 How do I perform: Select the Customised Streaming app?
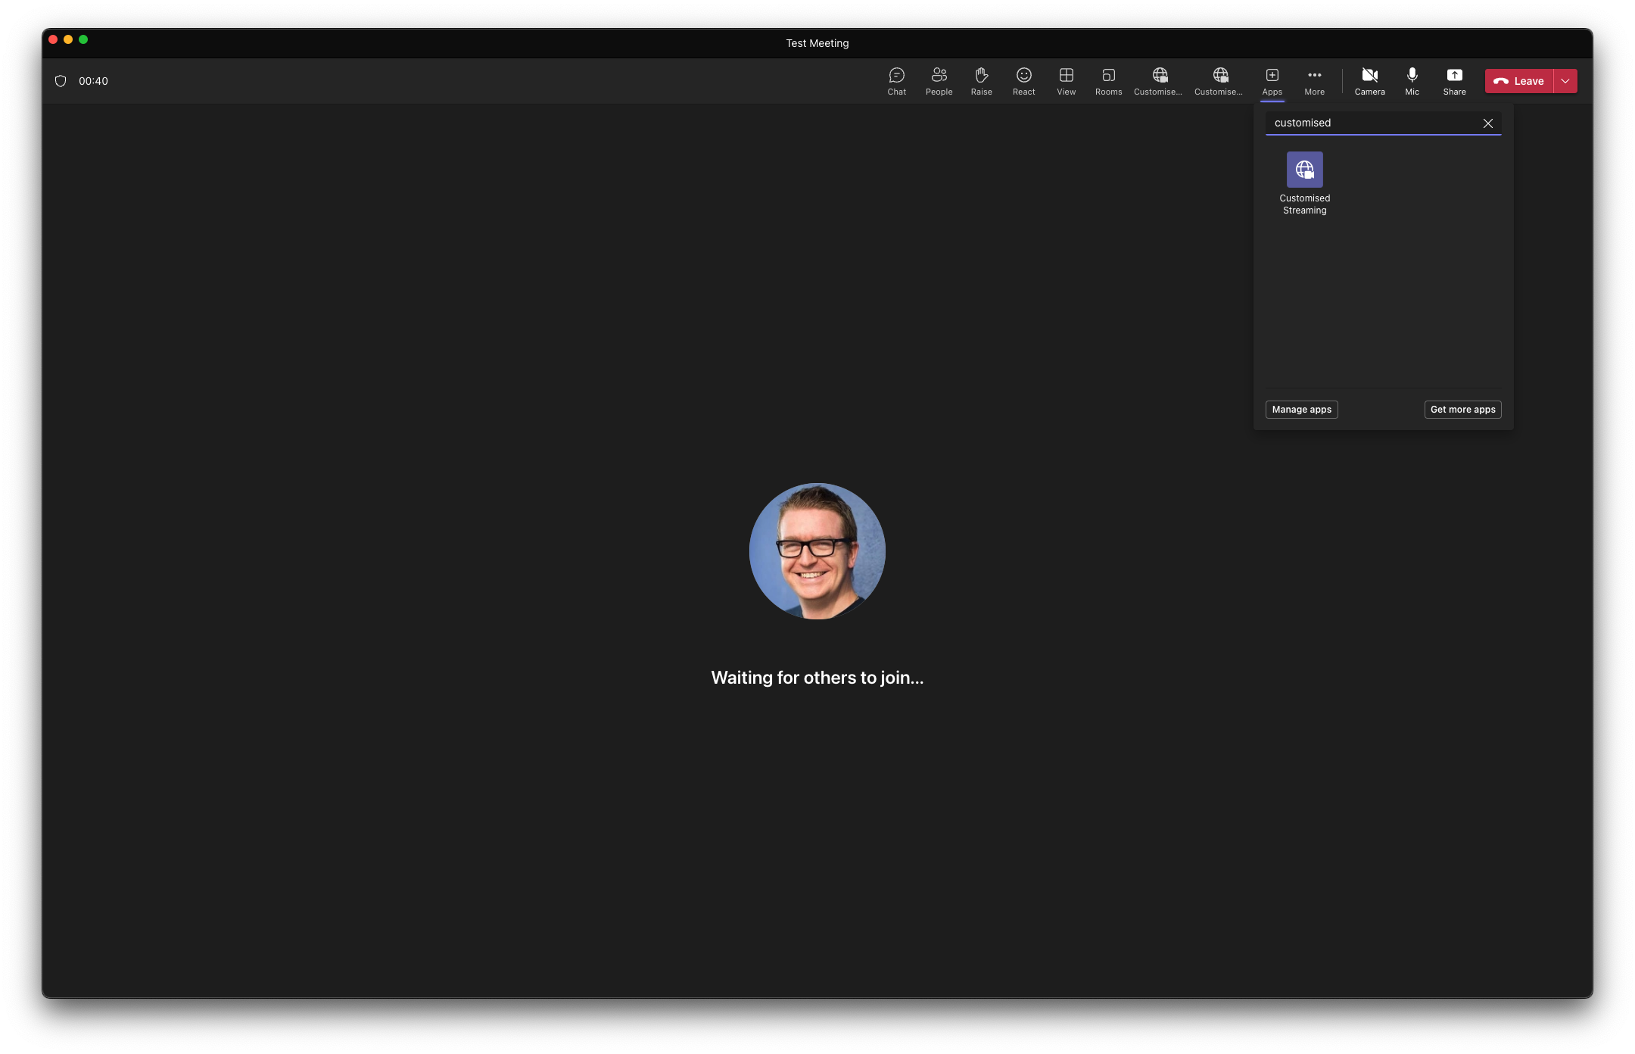tap(1304, 184)
